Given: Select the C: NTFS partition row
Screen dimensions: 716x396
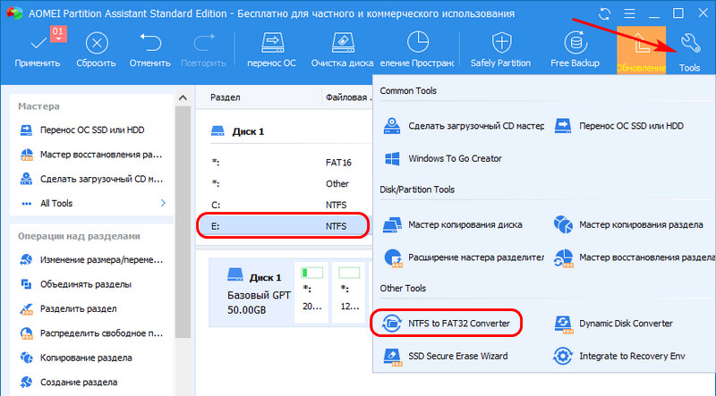Looking at the screenshot, I should coord(285,205).
